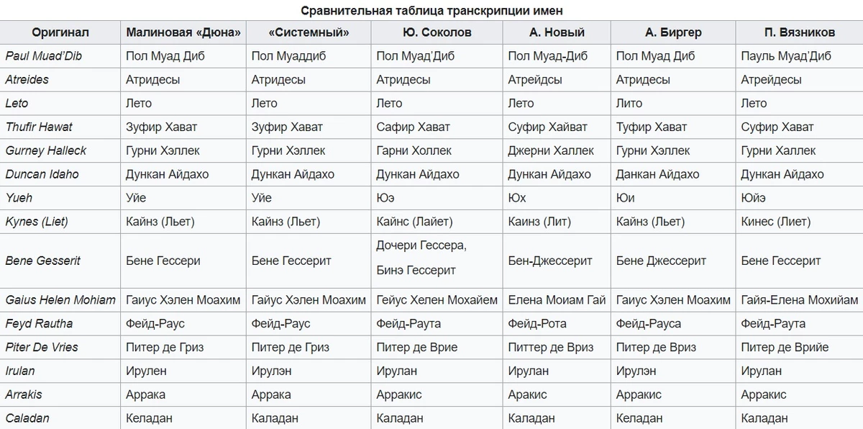Select the "Фейд-Рота" cell
The width and height of the screenshot is (863, 429).
[x=537, y=323]
